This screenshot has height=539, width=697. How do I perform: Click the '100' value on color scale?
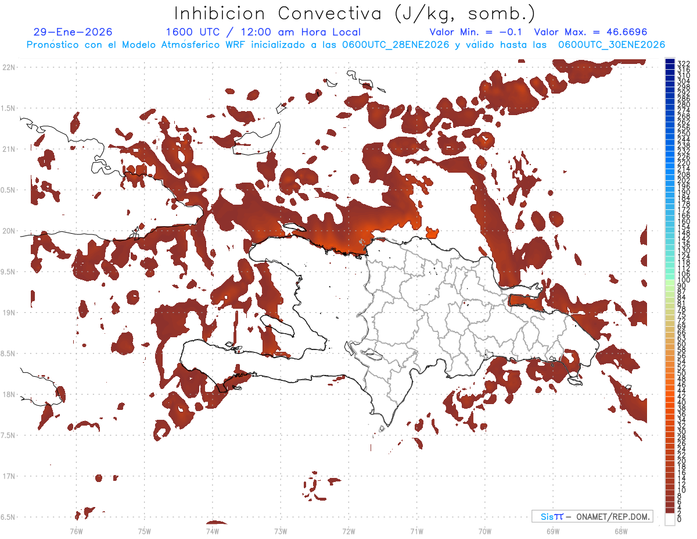683,280
